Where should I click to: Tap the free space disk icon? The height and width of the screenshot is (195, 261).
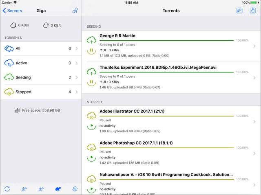(x=18, y=110)
